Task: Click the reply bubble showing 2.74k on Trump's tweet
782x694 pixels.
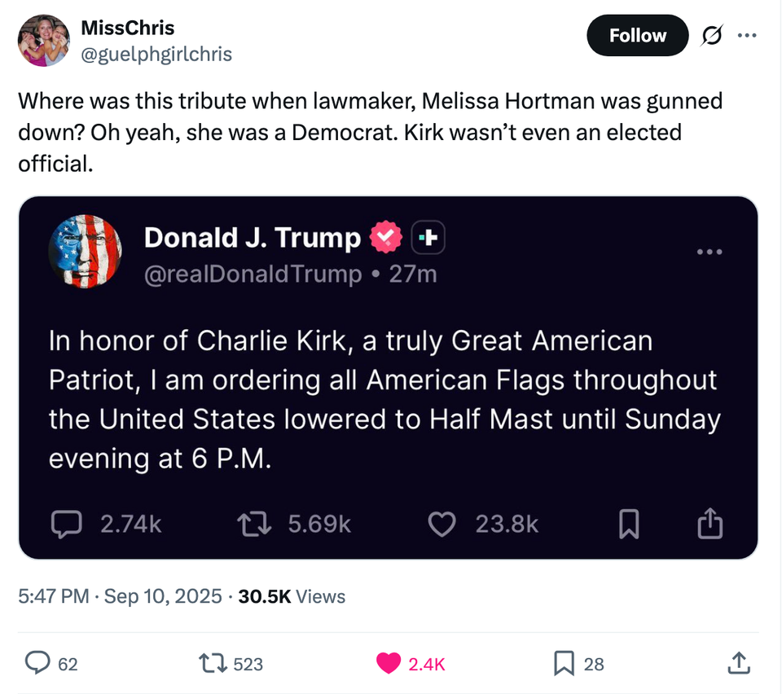Action: (x=67, y=524)
